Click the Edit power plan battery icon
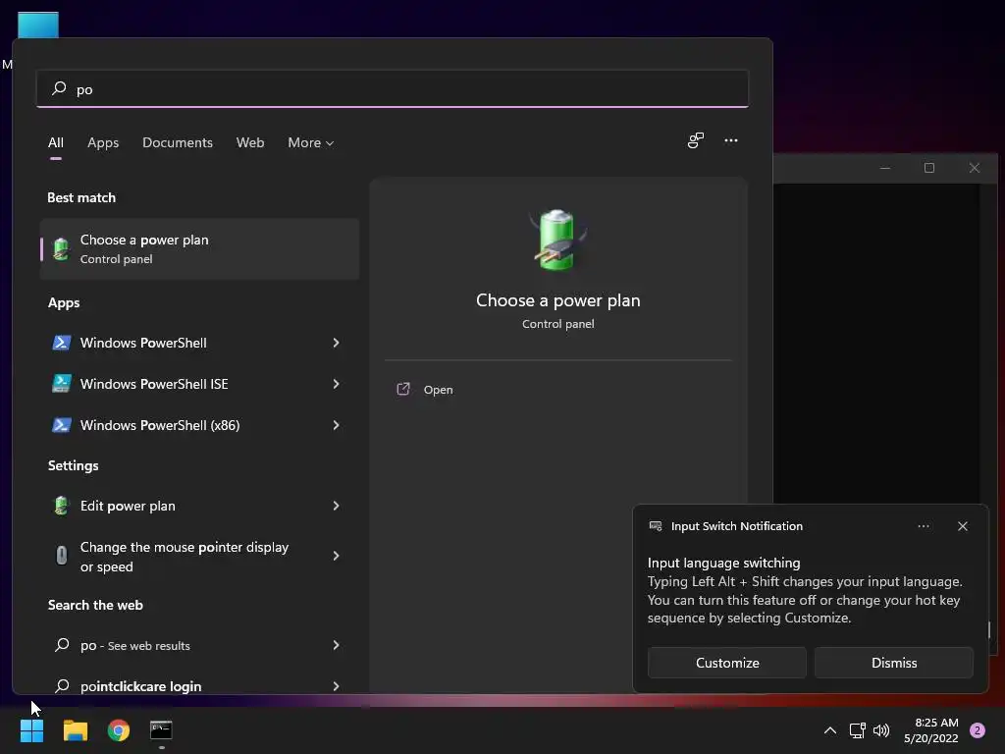 click(61, 506)
